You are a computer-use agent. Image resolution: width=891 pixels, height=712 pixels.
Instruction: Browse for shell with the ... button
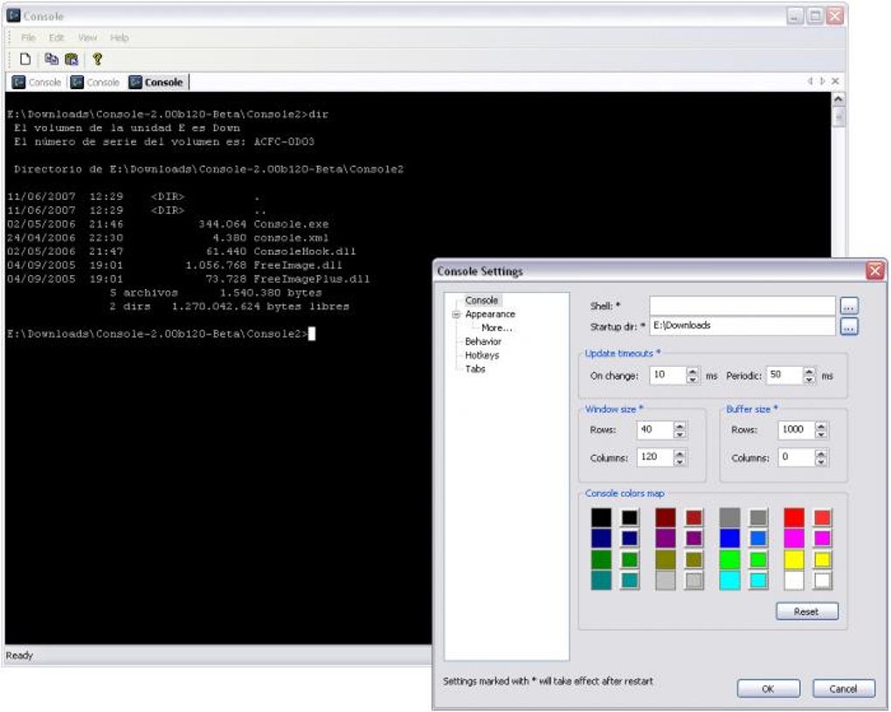[x=849, y=307]
